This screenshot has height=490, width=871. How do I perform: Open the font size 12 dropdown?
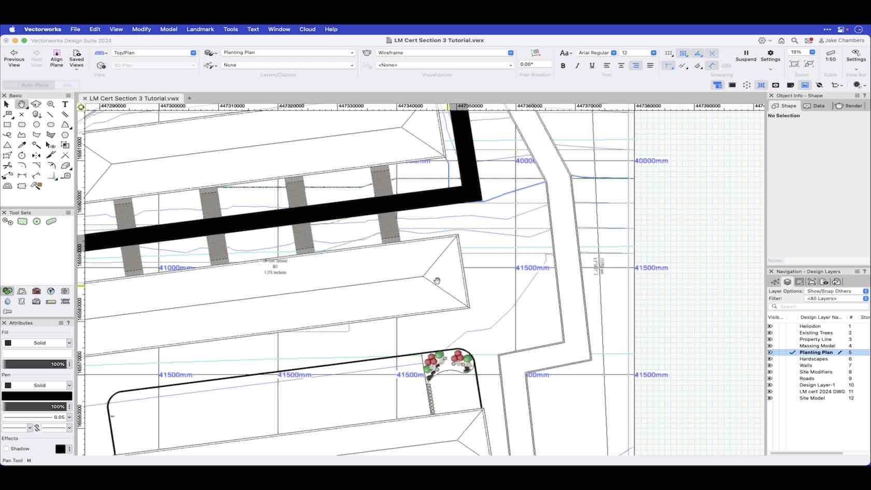point(638,52)
